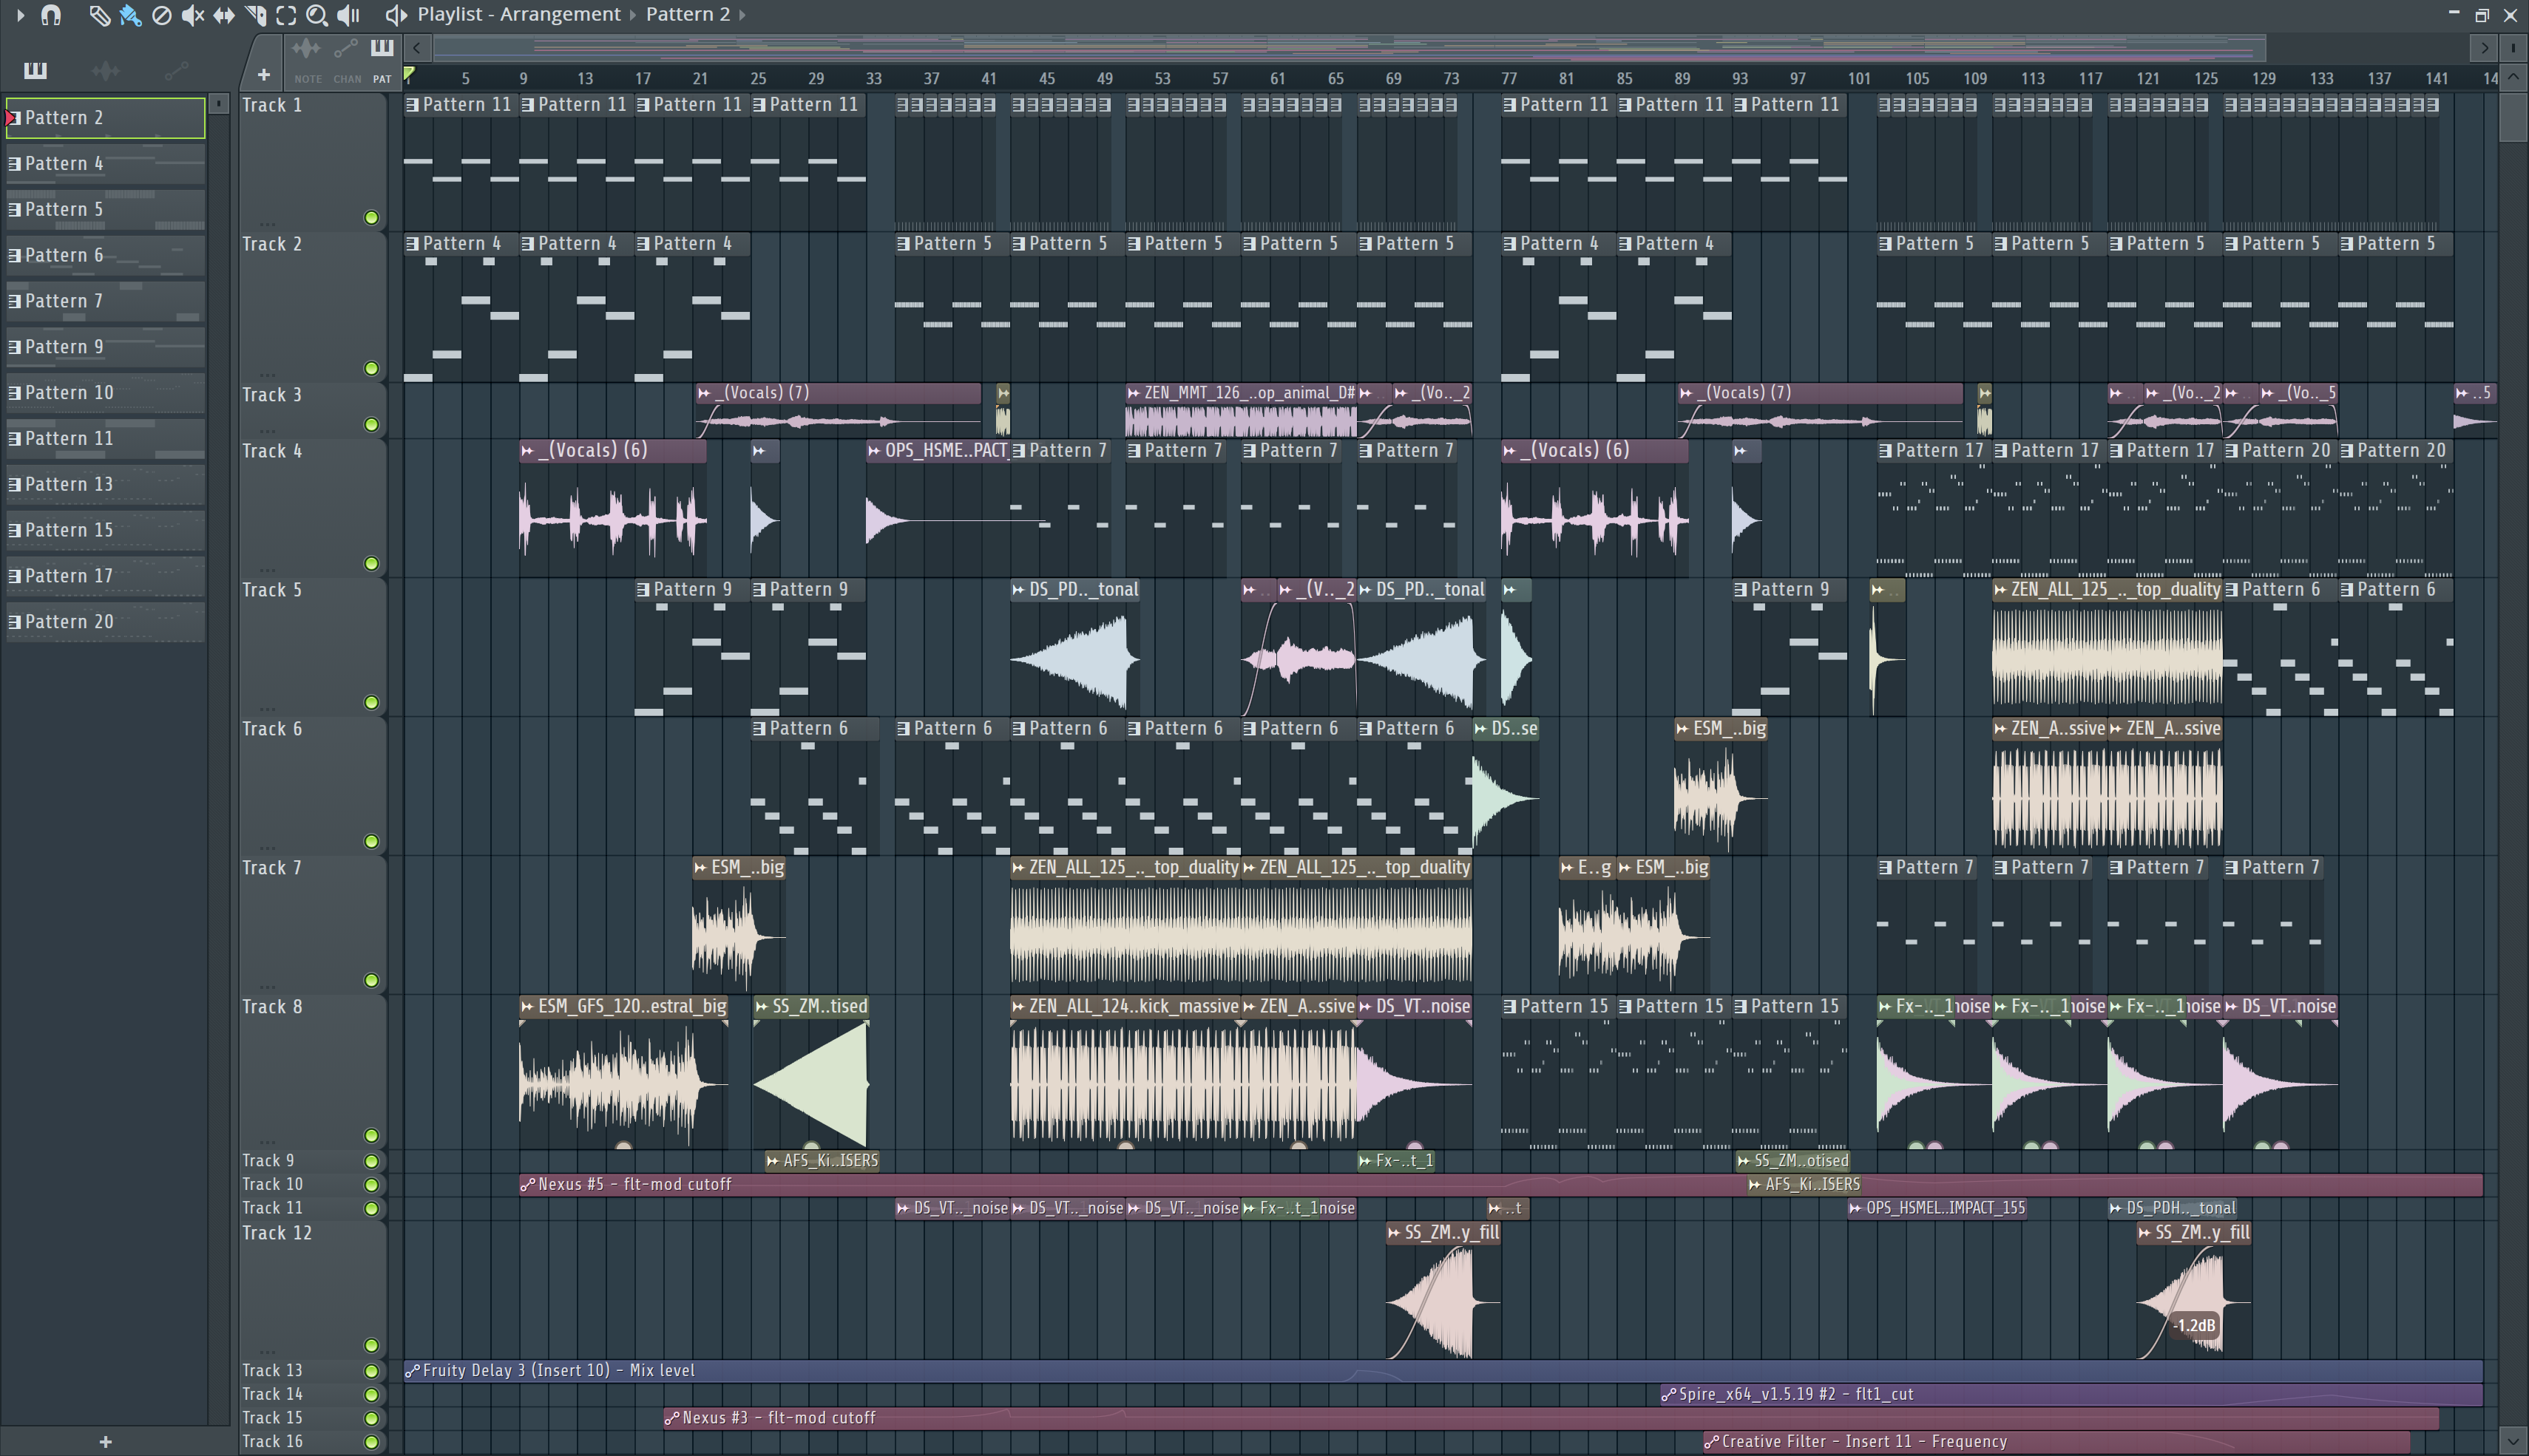Jump to bar 49 on timeline ruler
Image resolution: width=2529 pixels, height=1456 pixels.
pos(1105,78)
